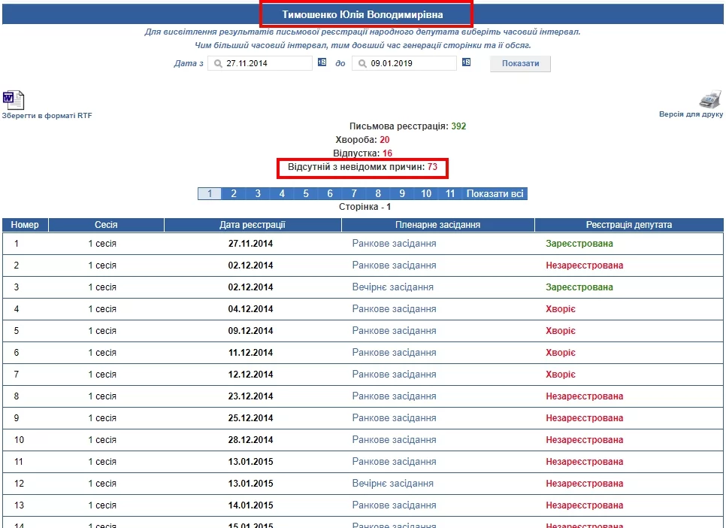Image resolution: width=726 pixels, height=528 pixels.
Task: Click the Сесія column header
Action: tap(106, 225)
